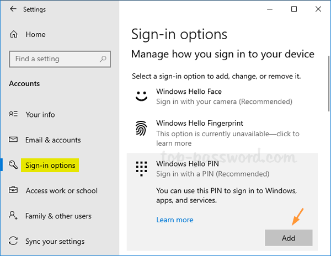331x256 pixels.
Task: Click the Windows Hello Face smiley icon
Action: (142, 96)
